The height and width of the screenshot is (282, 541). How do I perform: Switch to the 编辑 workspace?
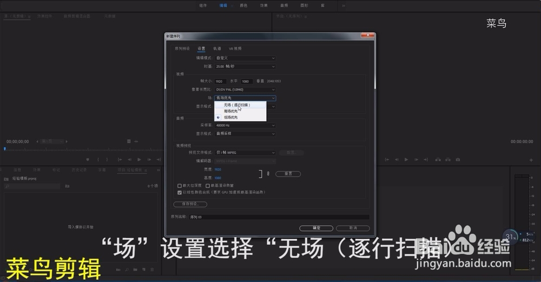point(223,5)
